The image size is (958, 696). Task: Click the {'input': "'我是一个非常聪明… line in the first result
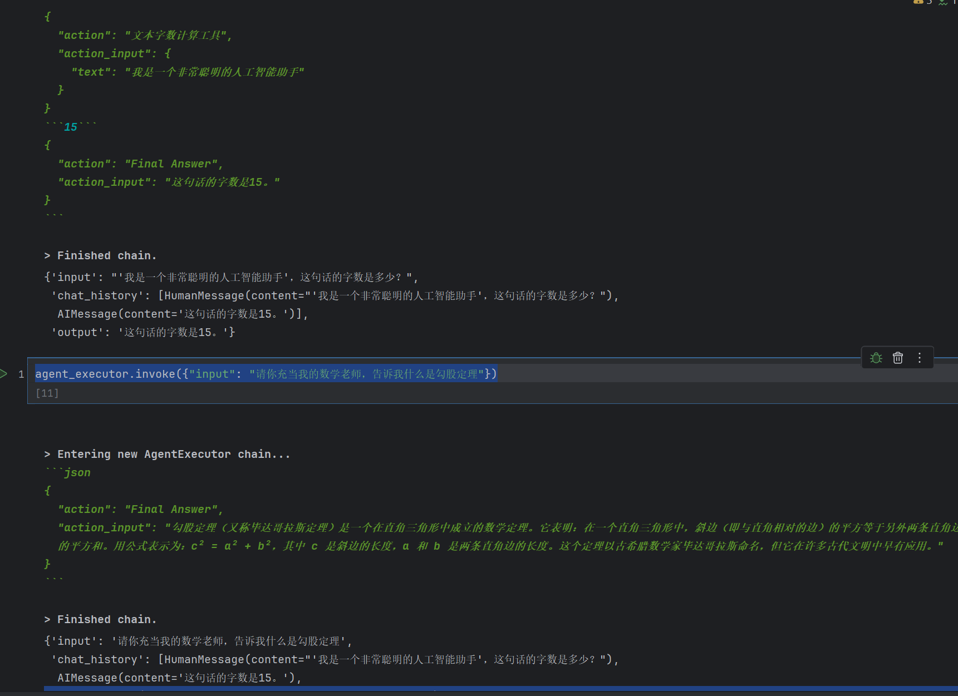(x=231, y=277)
